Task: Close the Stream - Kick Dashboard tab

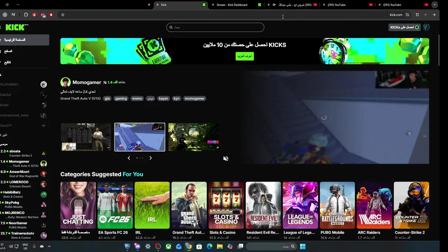Action: (x=213, y=5)
